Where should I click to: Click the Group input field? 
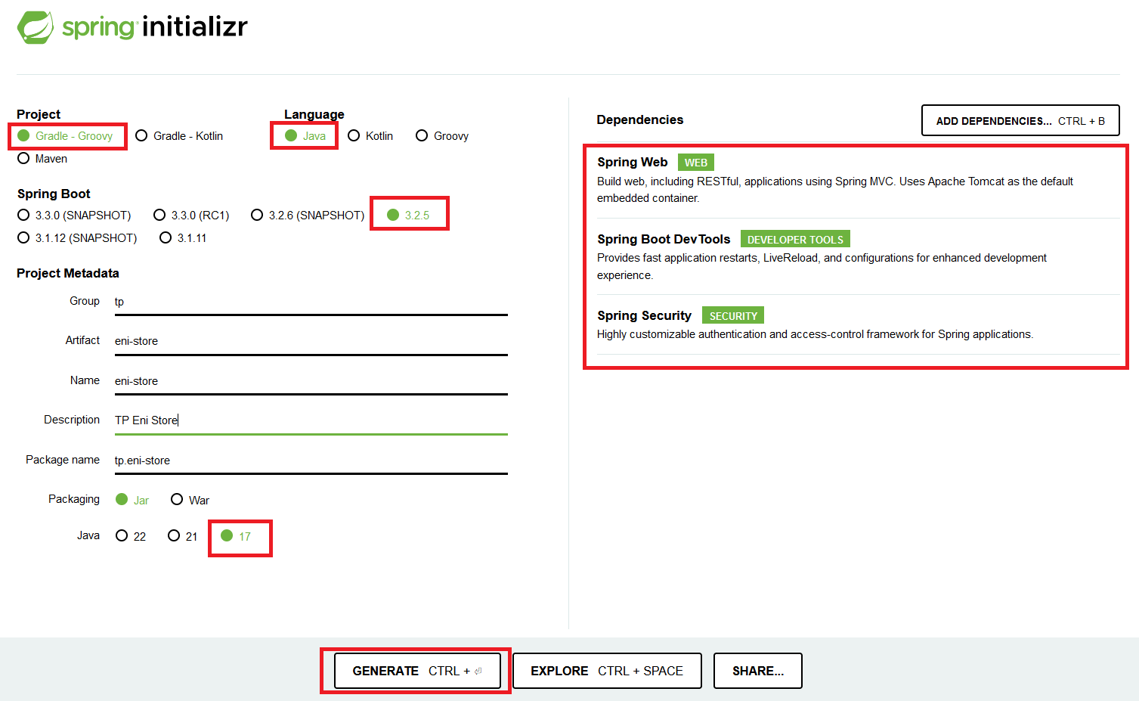(x=310, y=302)
